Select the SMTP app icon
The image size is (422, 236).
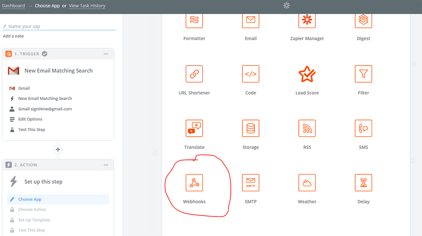[x=251, y=183]
